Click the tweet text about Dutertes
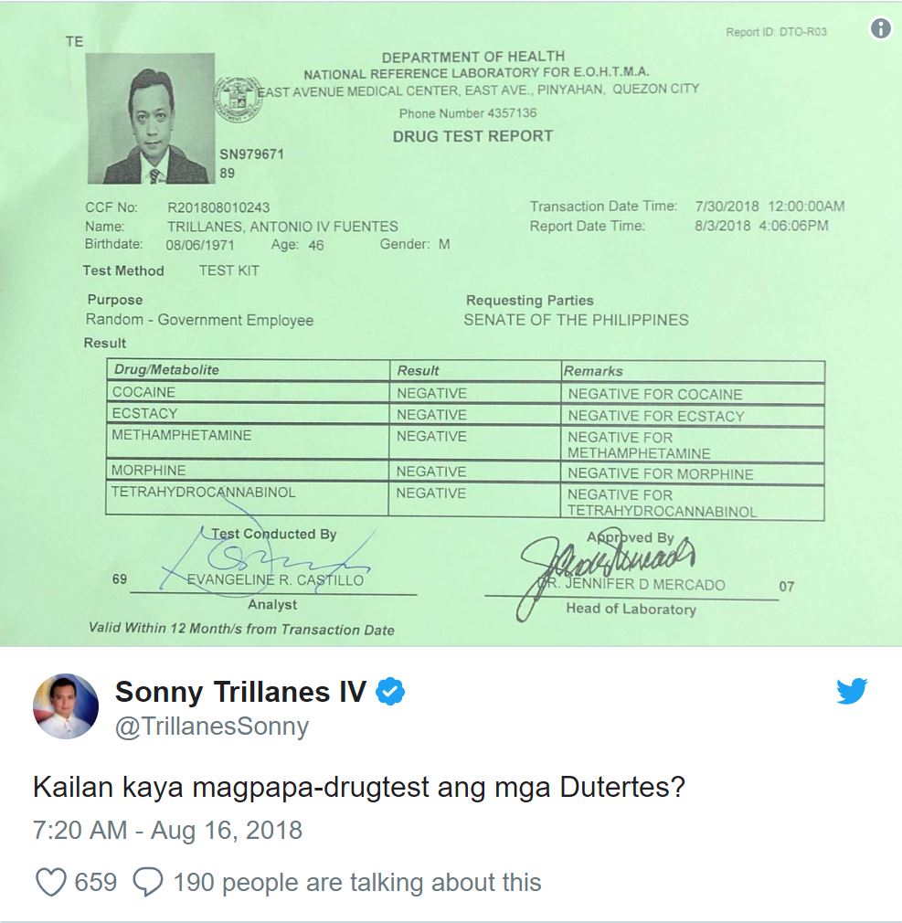The image size is (902, 923). tap(359, 787)
